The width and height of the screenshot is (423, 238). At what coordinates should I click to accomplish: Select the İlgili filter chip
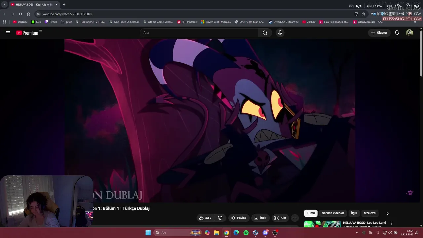(x=354, y=213)
